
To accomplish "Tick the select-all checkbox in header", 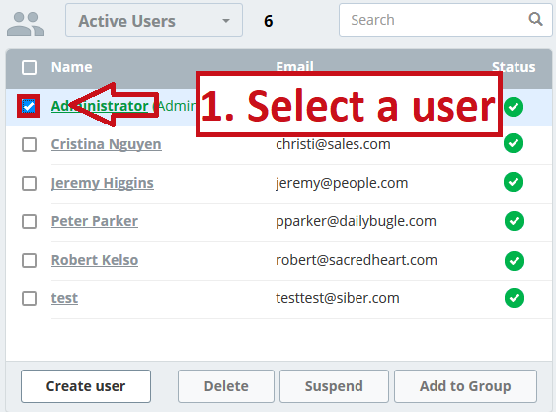I will point(29,67).
